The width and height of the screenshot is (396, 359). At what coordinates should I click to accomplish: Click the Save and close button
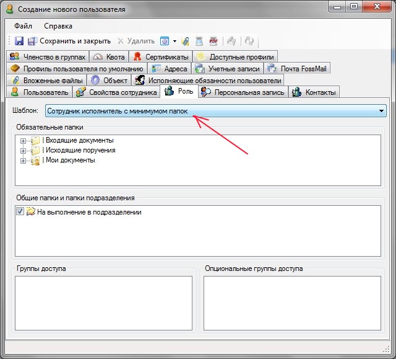tap(68, 41)
